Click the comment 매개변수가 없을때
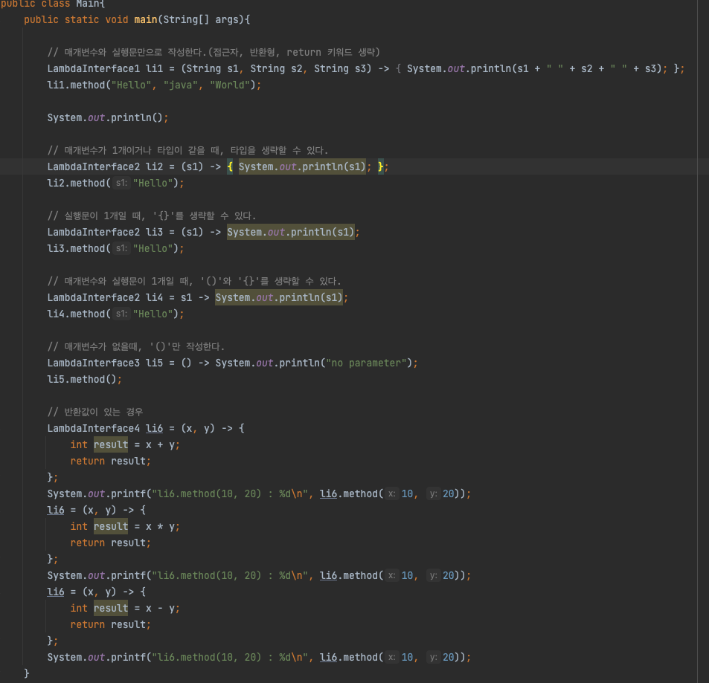The height and width of the screenshot is (683, 709). [x=135, y=346]
